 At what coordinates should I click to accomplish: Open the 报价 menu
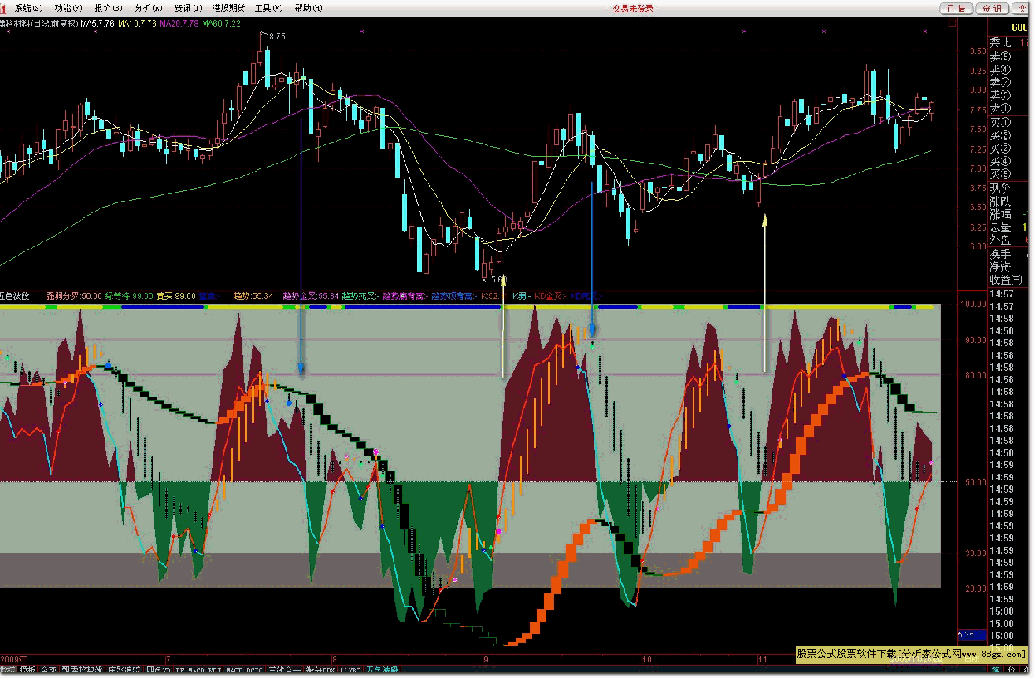[x=108, y=8]
